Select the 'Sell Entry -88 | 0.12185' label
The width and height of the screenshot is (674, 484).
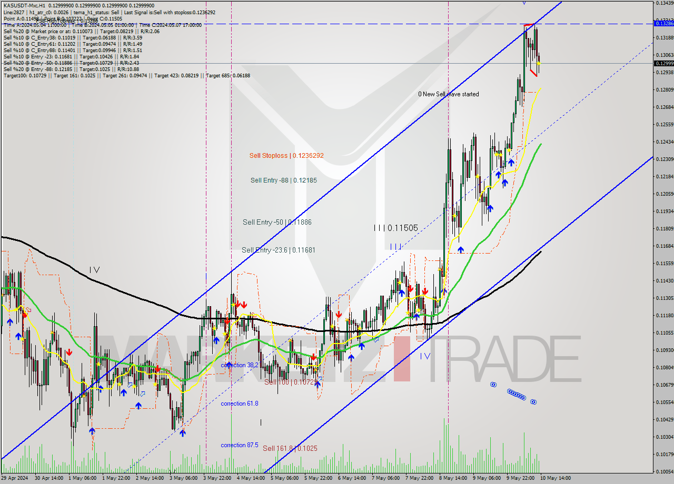point(284,180)
